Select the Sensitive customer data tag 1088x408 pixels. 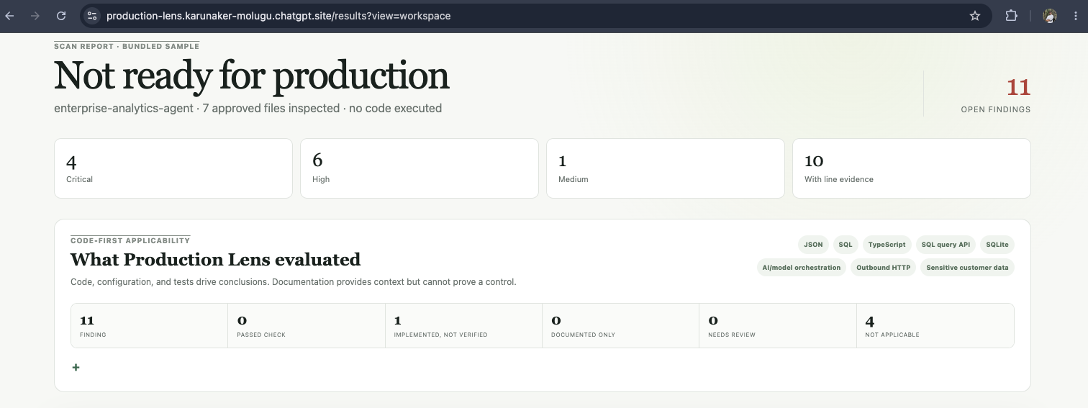[x=967, y=268]
